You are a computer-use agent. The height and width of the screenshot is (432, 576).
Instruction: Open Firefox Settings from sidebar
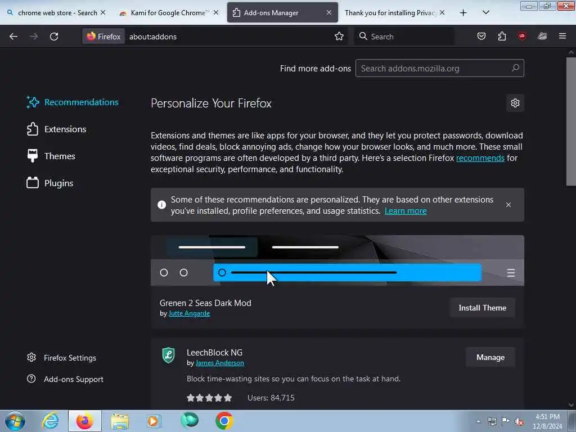click(62, 358)
